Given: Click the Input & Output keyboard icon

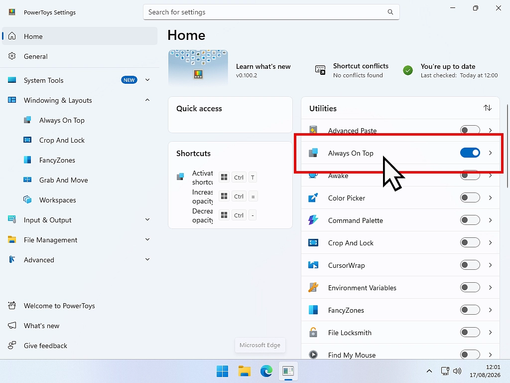Looking at the screenshot, I should [12, 219].
